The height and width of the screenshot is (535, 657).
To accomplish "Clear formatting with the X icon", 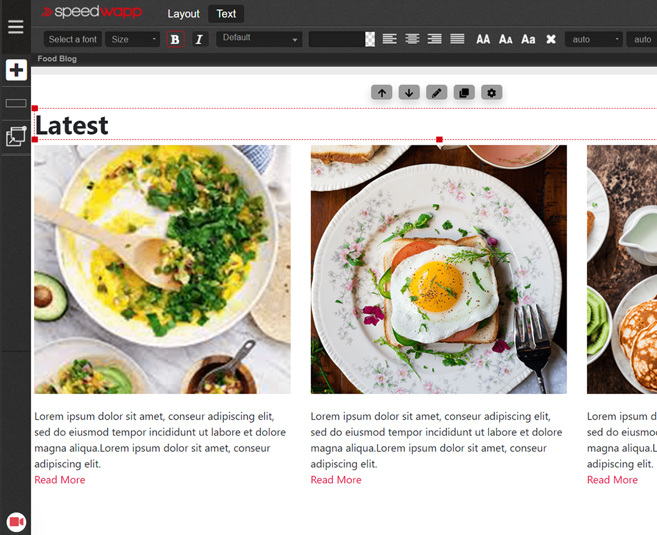I will pyautogui.click(x=551, y=39).
